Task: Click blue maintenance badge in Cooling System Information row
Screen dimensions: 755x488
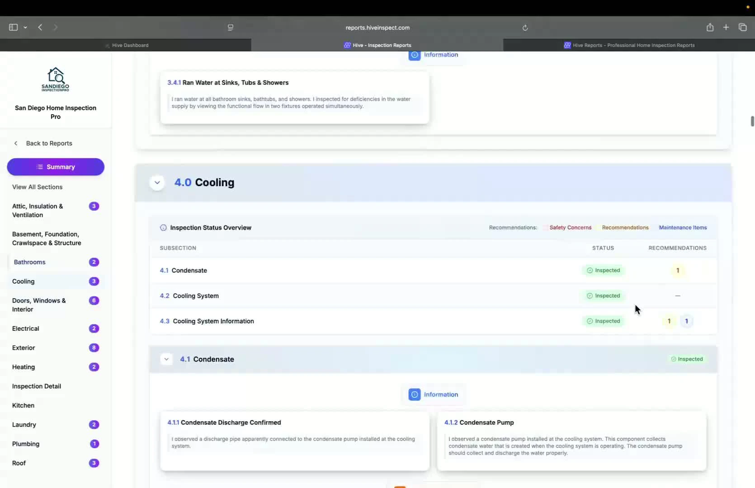Action: pos(686,321)
